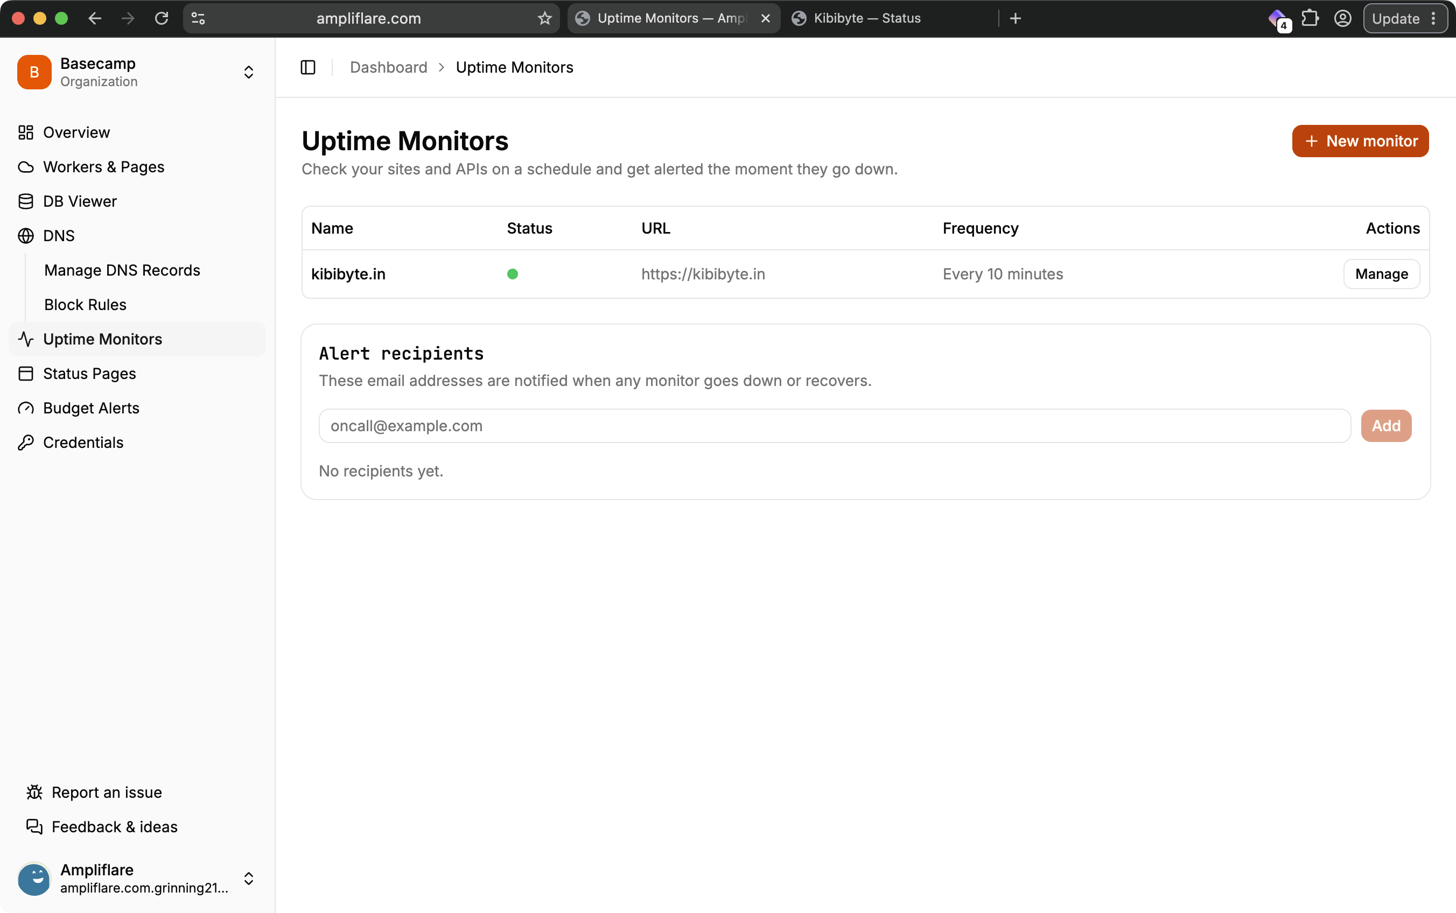1456x913 pixels.
Task: Go forward with the browser arrow
Action: [128, 18]
